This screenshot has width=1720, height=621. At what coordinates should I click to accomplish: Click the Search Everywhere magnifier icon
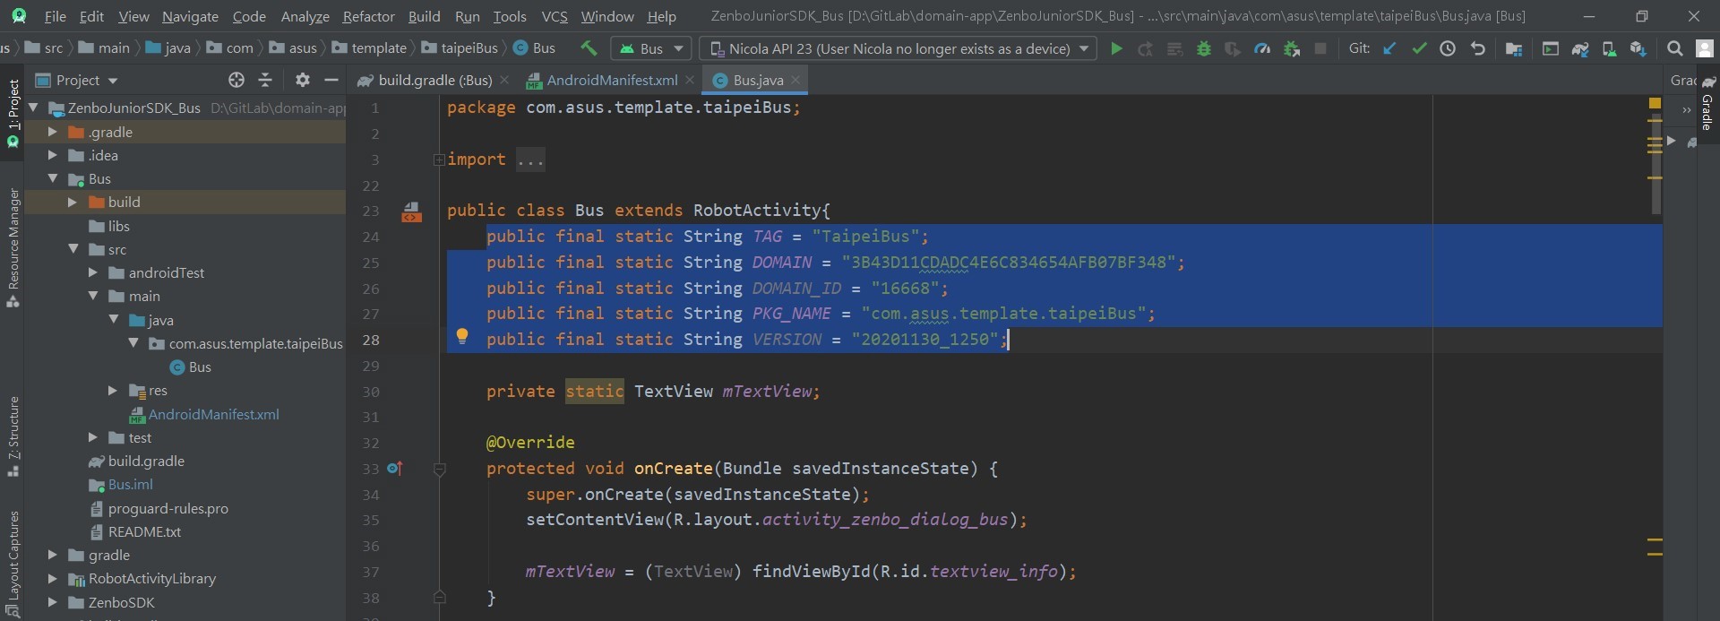[x=1674, y=48]
